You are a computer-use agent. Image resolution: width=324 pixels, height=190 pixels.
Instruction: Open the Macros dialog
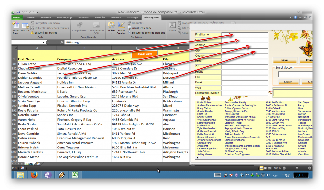(25, 27)
